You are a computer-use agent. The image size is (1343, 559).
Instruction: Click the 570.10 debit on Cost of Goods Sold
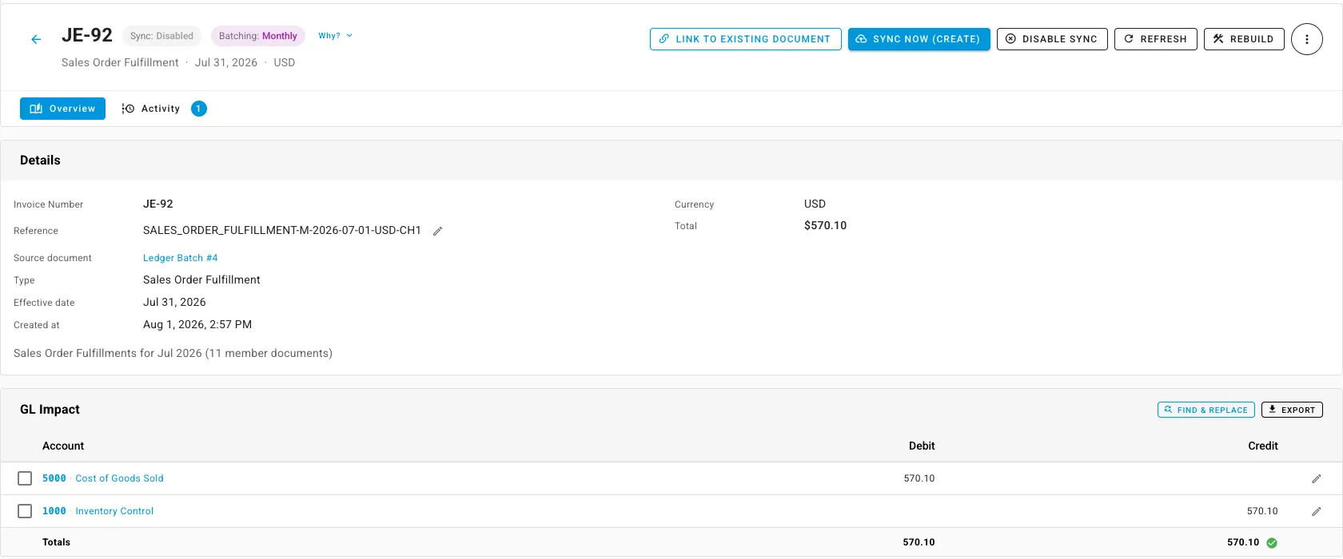(x=919, y=478)
